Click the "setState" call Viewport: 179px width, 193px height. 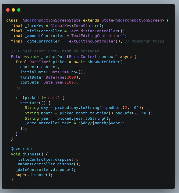[x=29, y=103]
